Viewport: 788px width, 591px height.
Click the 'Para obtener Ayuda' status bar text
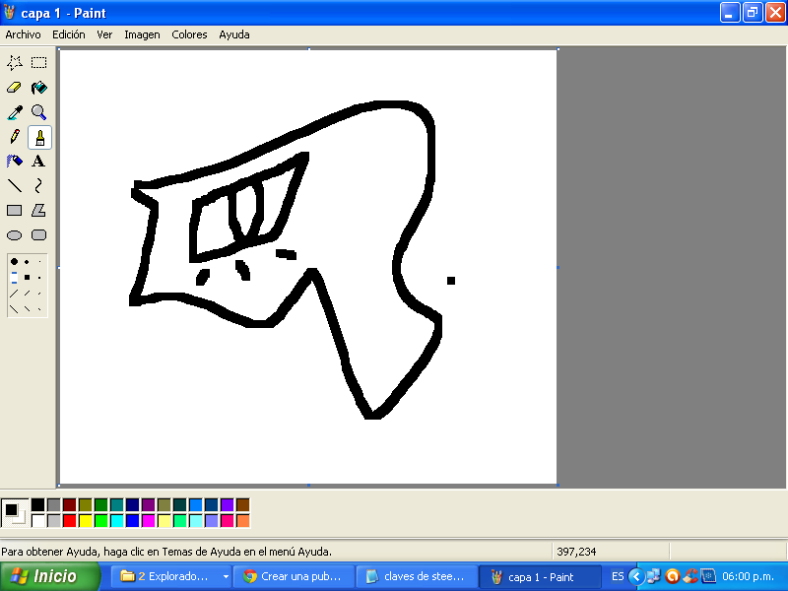(x=166, y=552)
